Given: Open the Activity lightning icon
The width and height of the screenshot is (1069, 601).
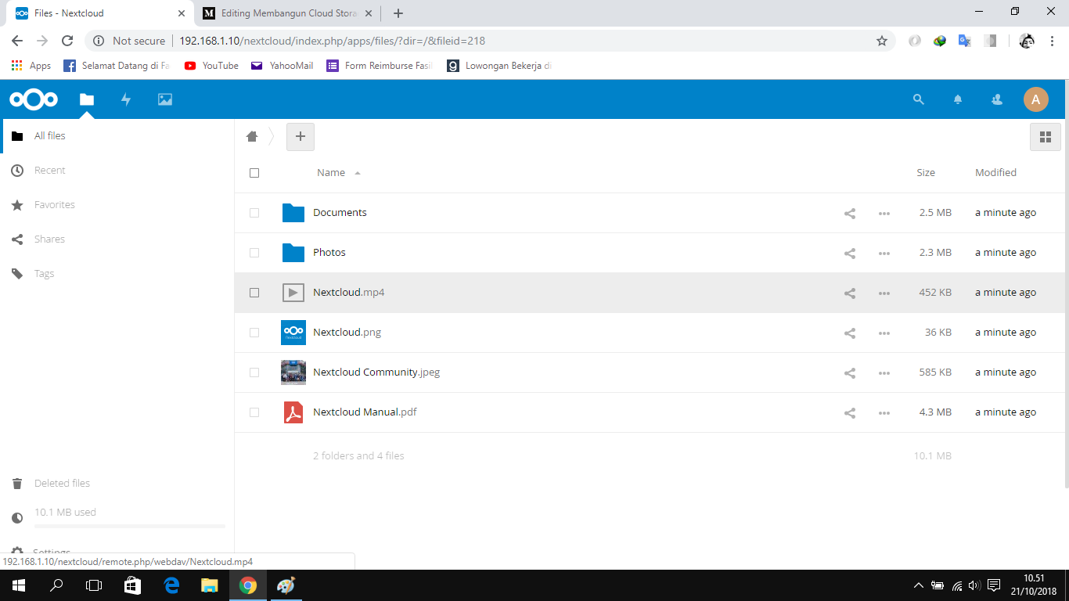Looking at the screenshot, I should point(126,99).
